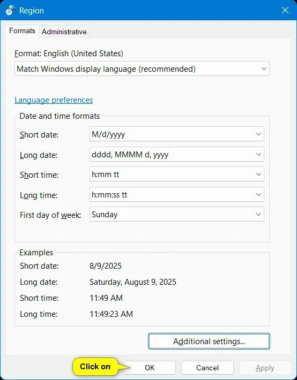
Task: Click the 'Examples' group label
Action: (36, 253)
